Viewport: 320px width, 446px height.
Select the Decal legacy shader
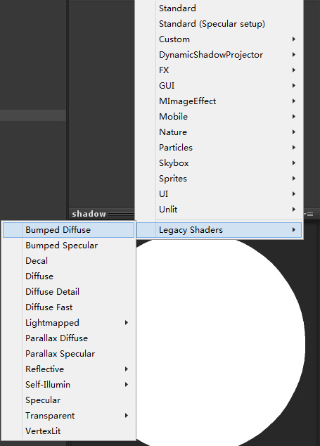(68, 260)
